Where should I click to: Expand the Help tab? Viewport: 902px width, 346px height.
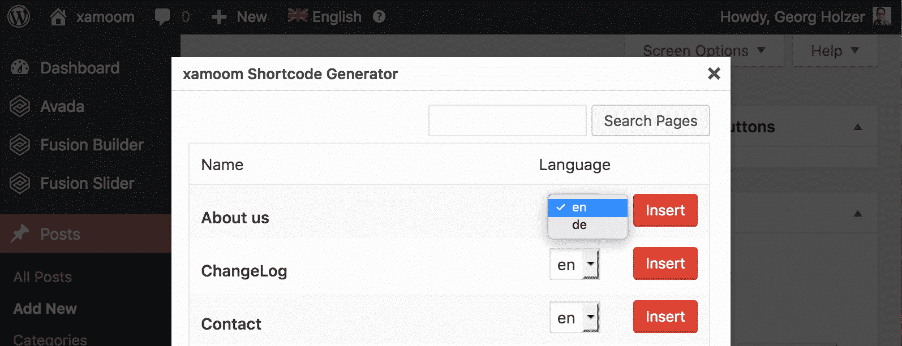(x=835, y=51)
